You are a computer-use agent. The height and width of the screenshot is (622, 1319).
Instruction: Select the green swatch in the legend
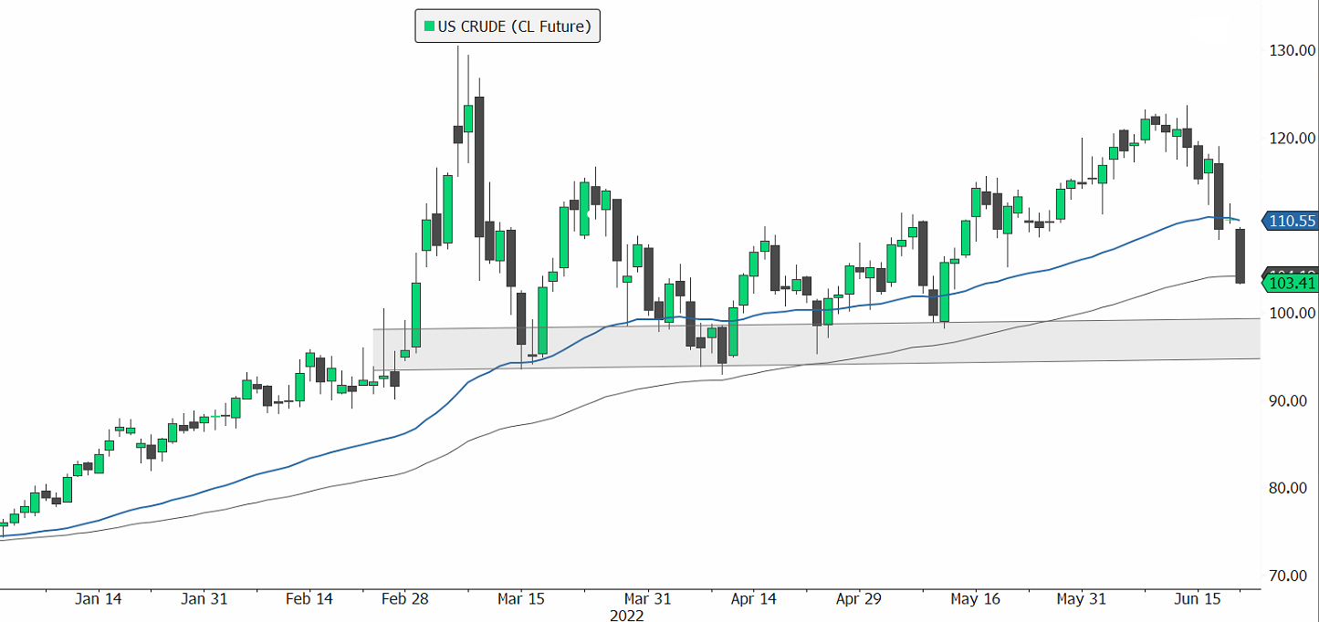click(427, 26)
